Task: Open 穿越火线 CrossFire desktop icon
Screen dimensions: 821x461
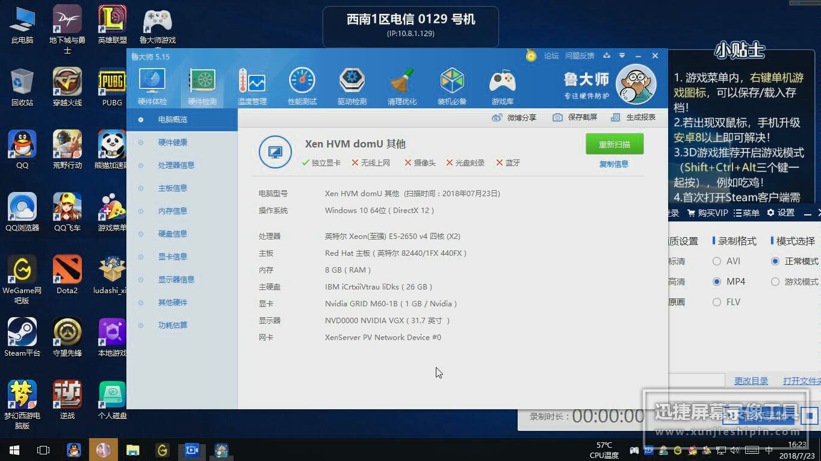Action: click(x=67, y=88)
